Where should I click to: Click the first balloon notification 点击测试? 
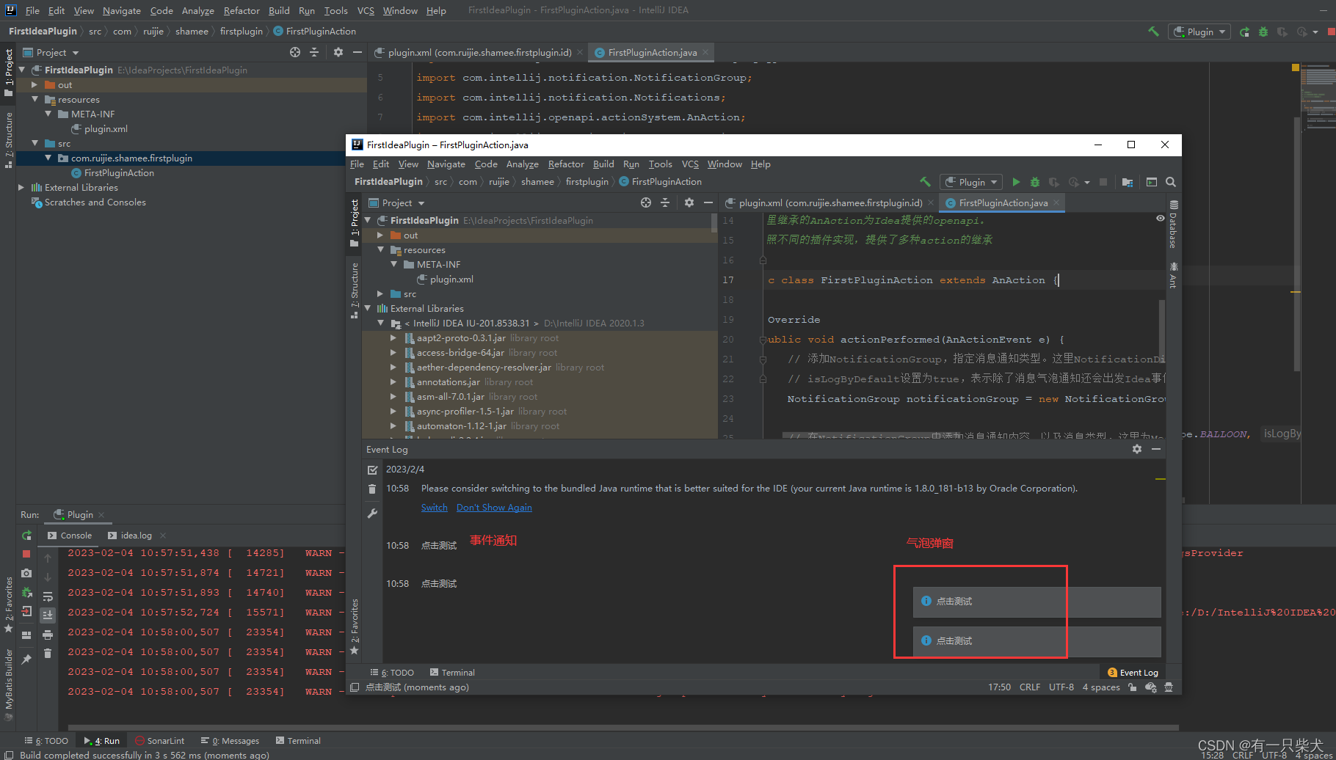(x=1037, y=602)
